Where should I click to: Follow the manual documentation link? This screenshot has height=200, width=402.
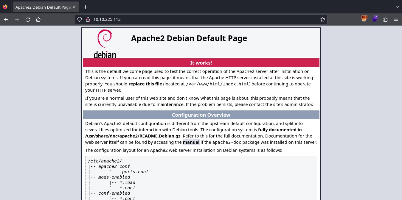191,142
